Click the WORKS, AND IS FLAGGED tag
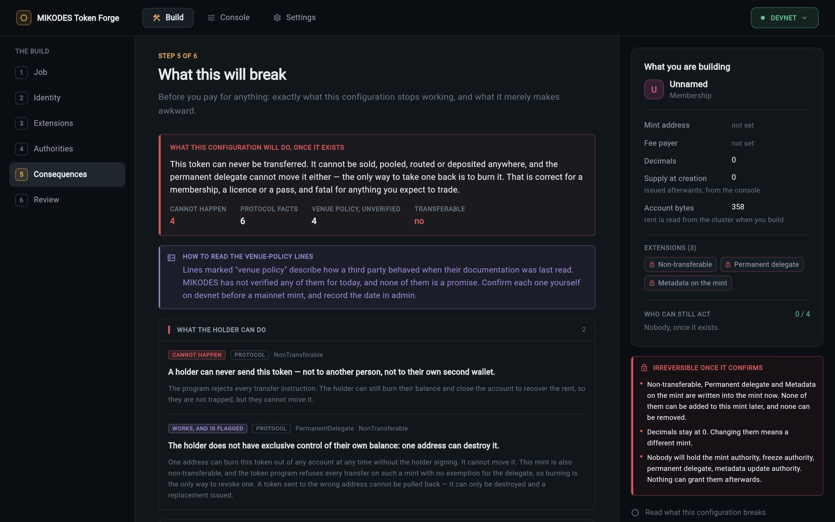835x522 pixels. 207,429
